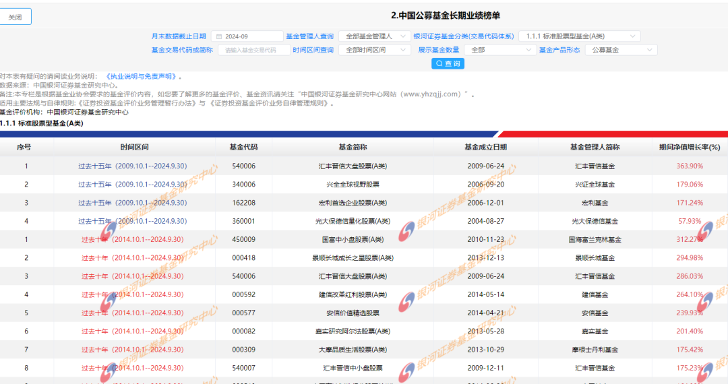
Task: Click the 294.98% growth rate value
Action: [690, 258]
